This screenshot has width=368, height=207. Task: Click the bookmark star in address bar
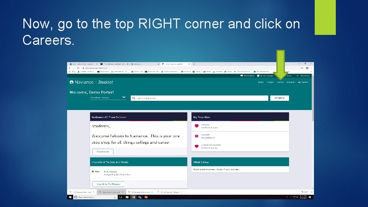coord(302,68)
